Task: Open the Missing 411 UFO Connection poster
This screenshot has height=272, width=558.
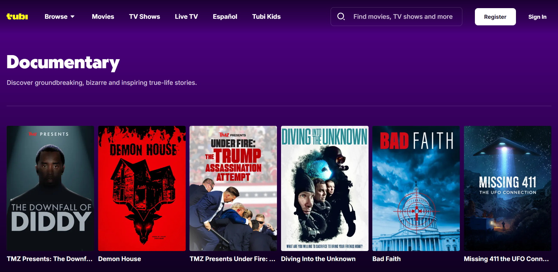Action: [x=508, y=188]
